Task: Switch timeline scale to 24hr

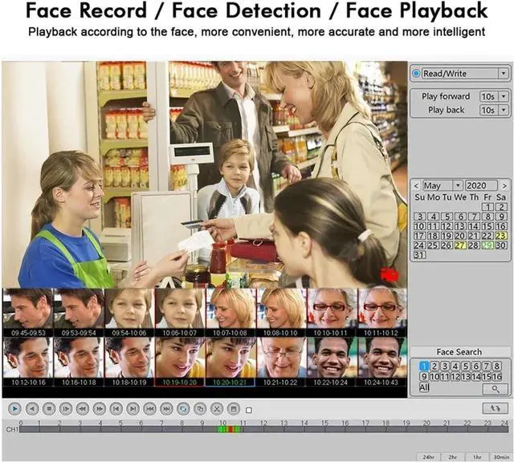Action: [428, 456]
